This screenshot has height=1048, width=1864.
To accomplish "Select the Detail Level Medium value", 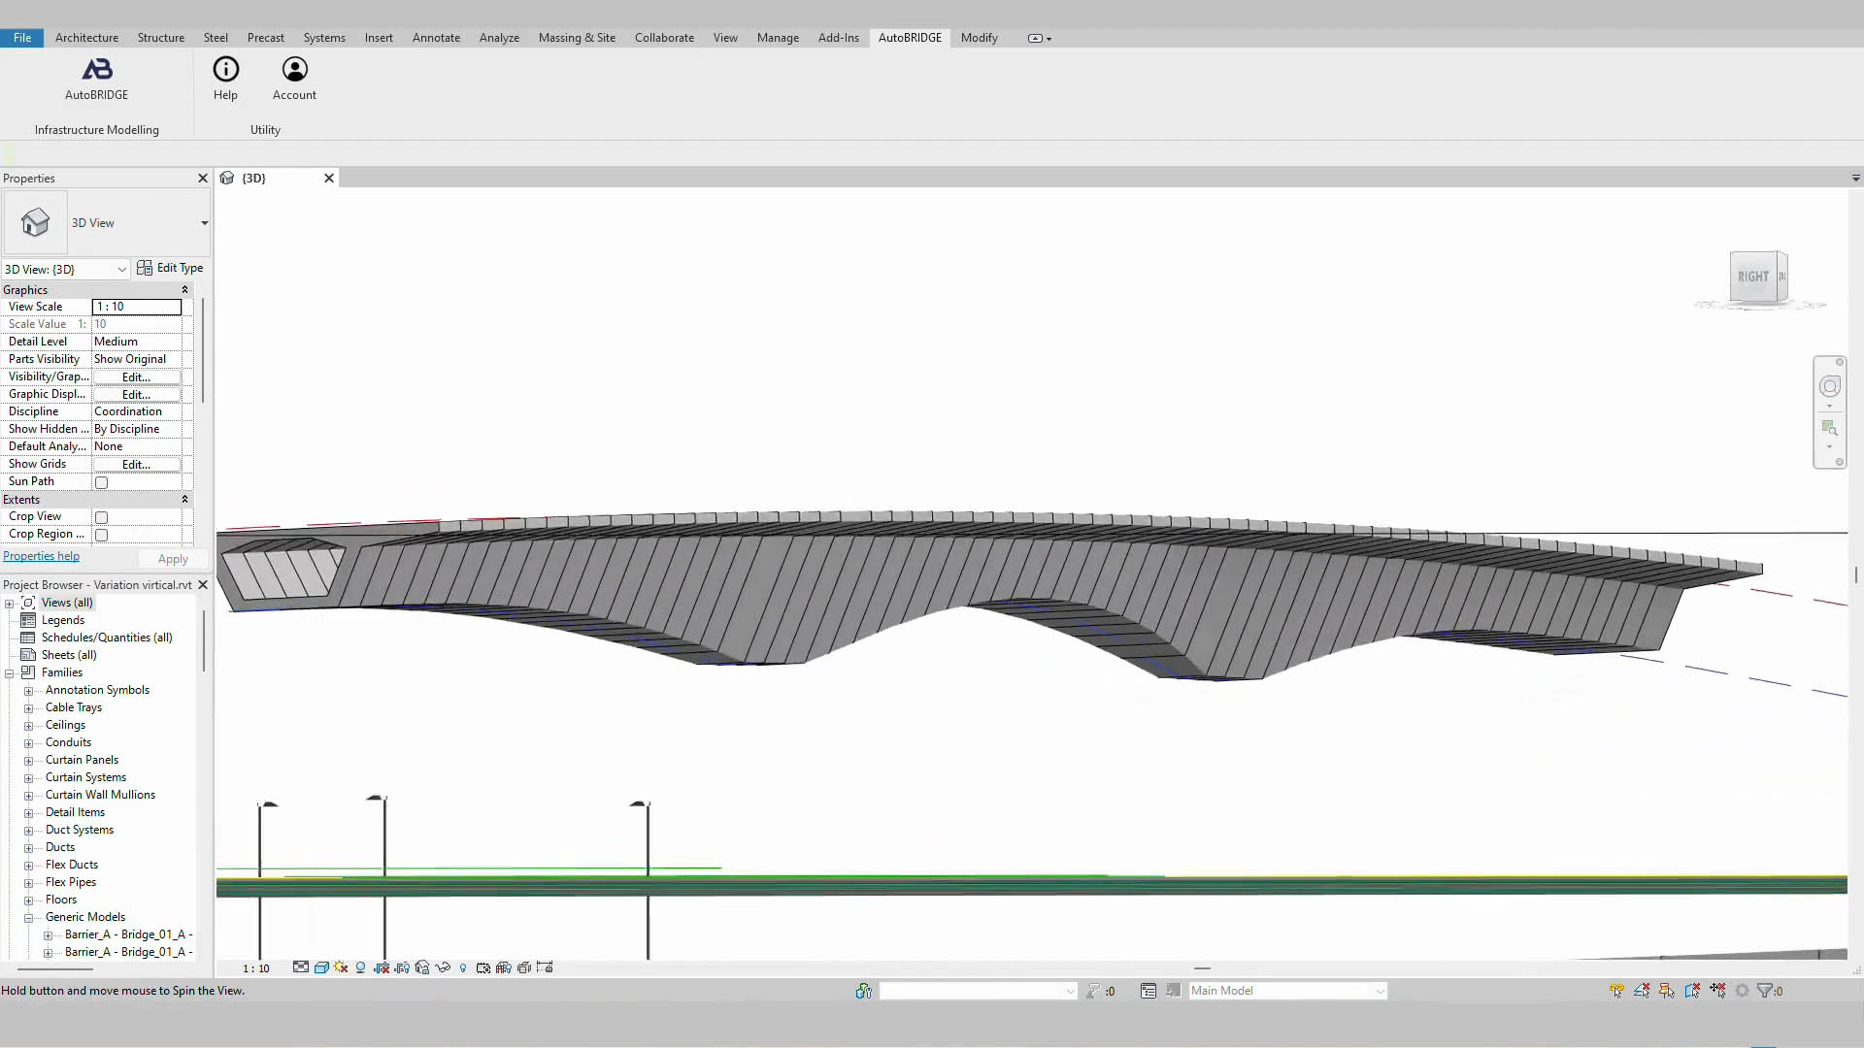I will click(137, 342).
